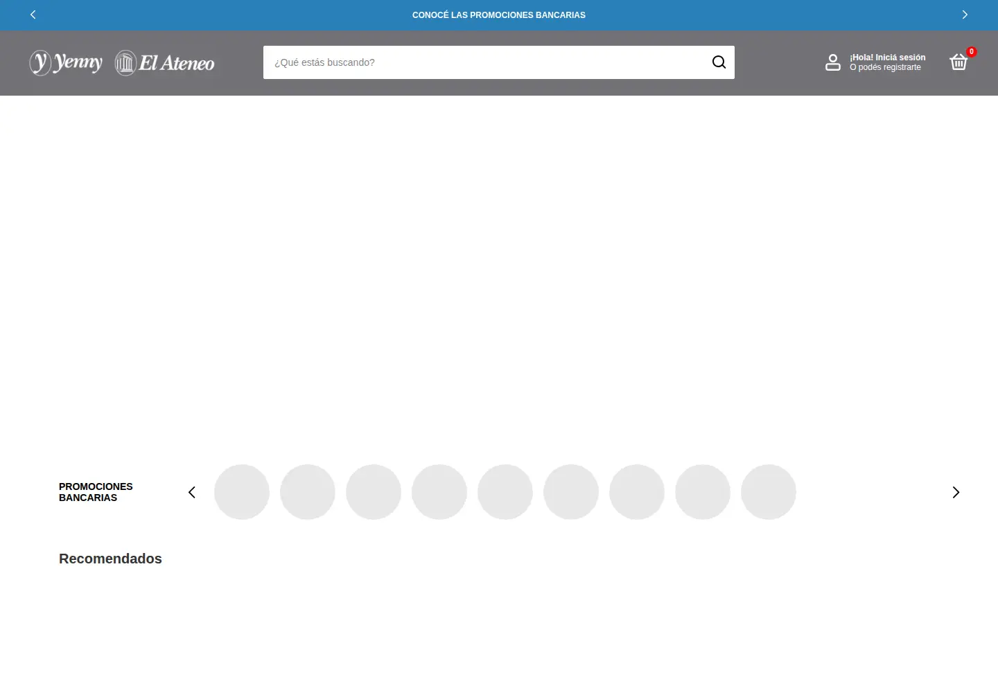The height and width of the screenshot is (693, 998).
Task: Open the shopping basket icon
Action: click(x=958, y=62)
